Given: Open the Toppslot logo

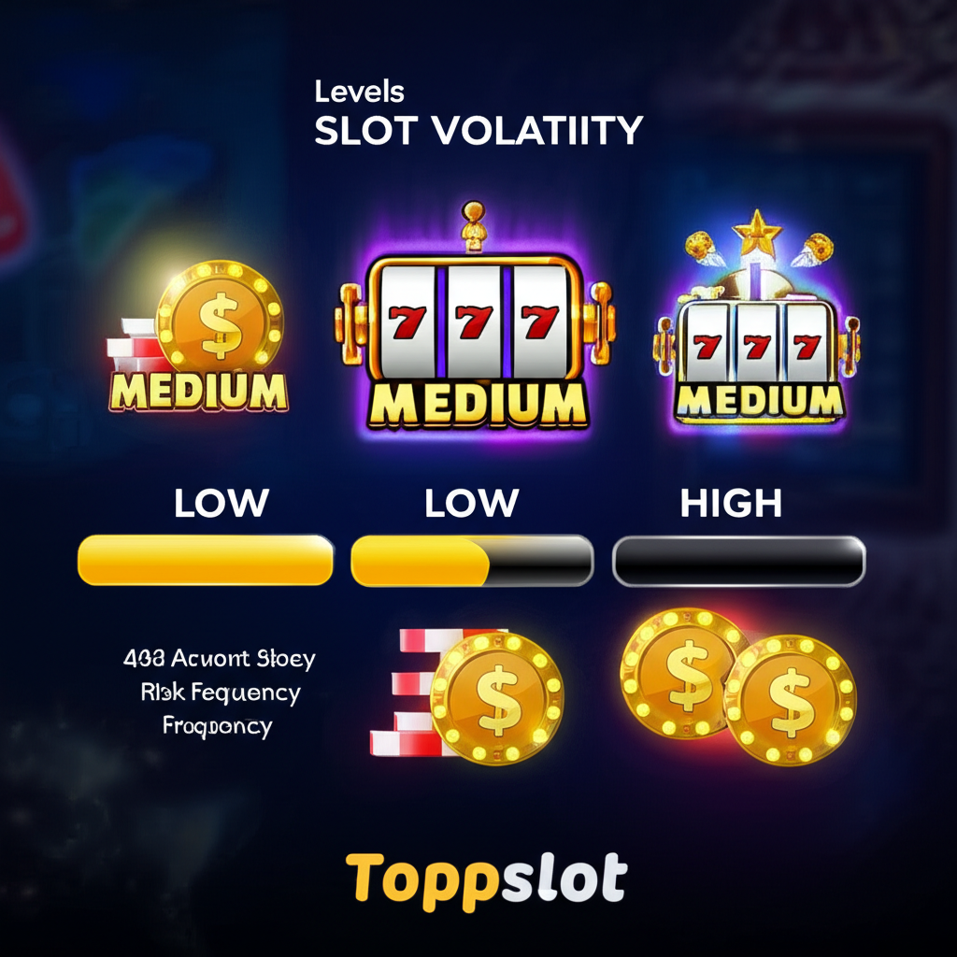Looking at the screenshot, I should click(x=486, y=879).
